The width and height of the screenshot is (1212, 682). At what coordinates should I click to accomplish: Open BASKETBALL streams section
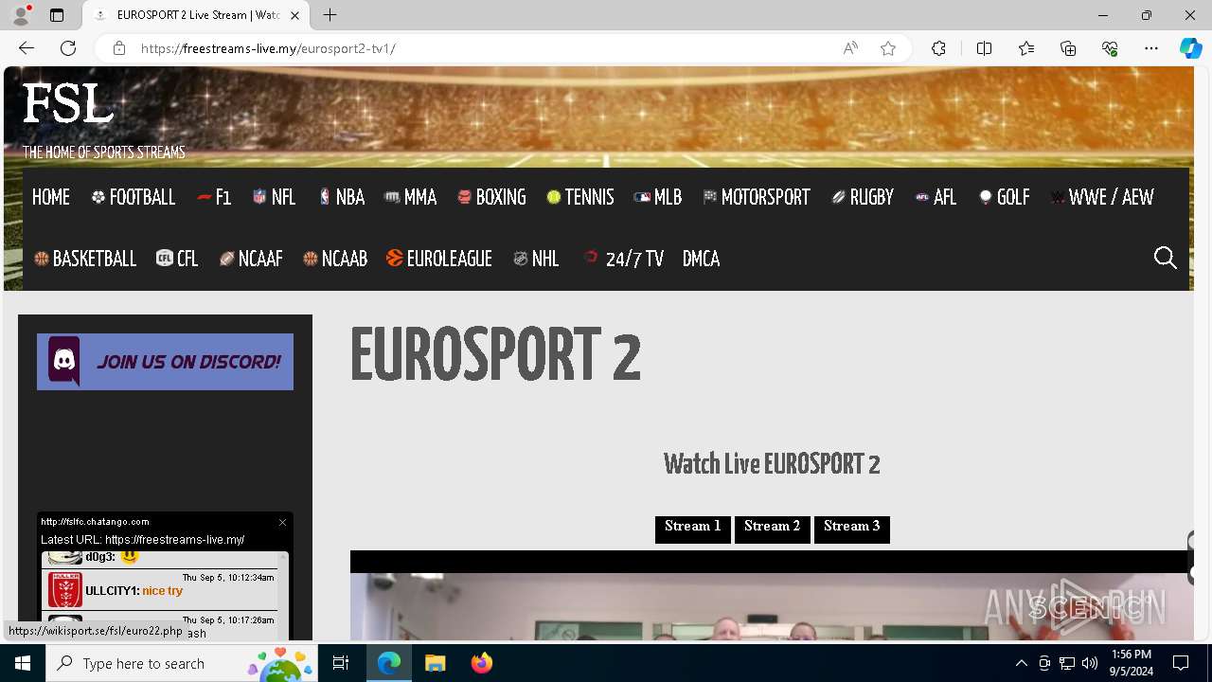coord(85,259)
